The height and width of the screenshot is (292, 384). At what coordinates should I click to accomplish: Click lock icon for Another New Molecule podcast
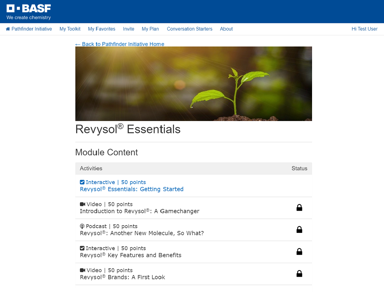(x=299, y=230)
